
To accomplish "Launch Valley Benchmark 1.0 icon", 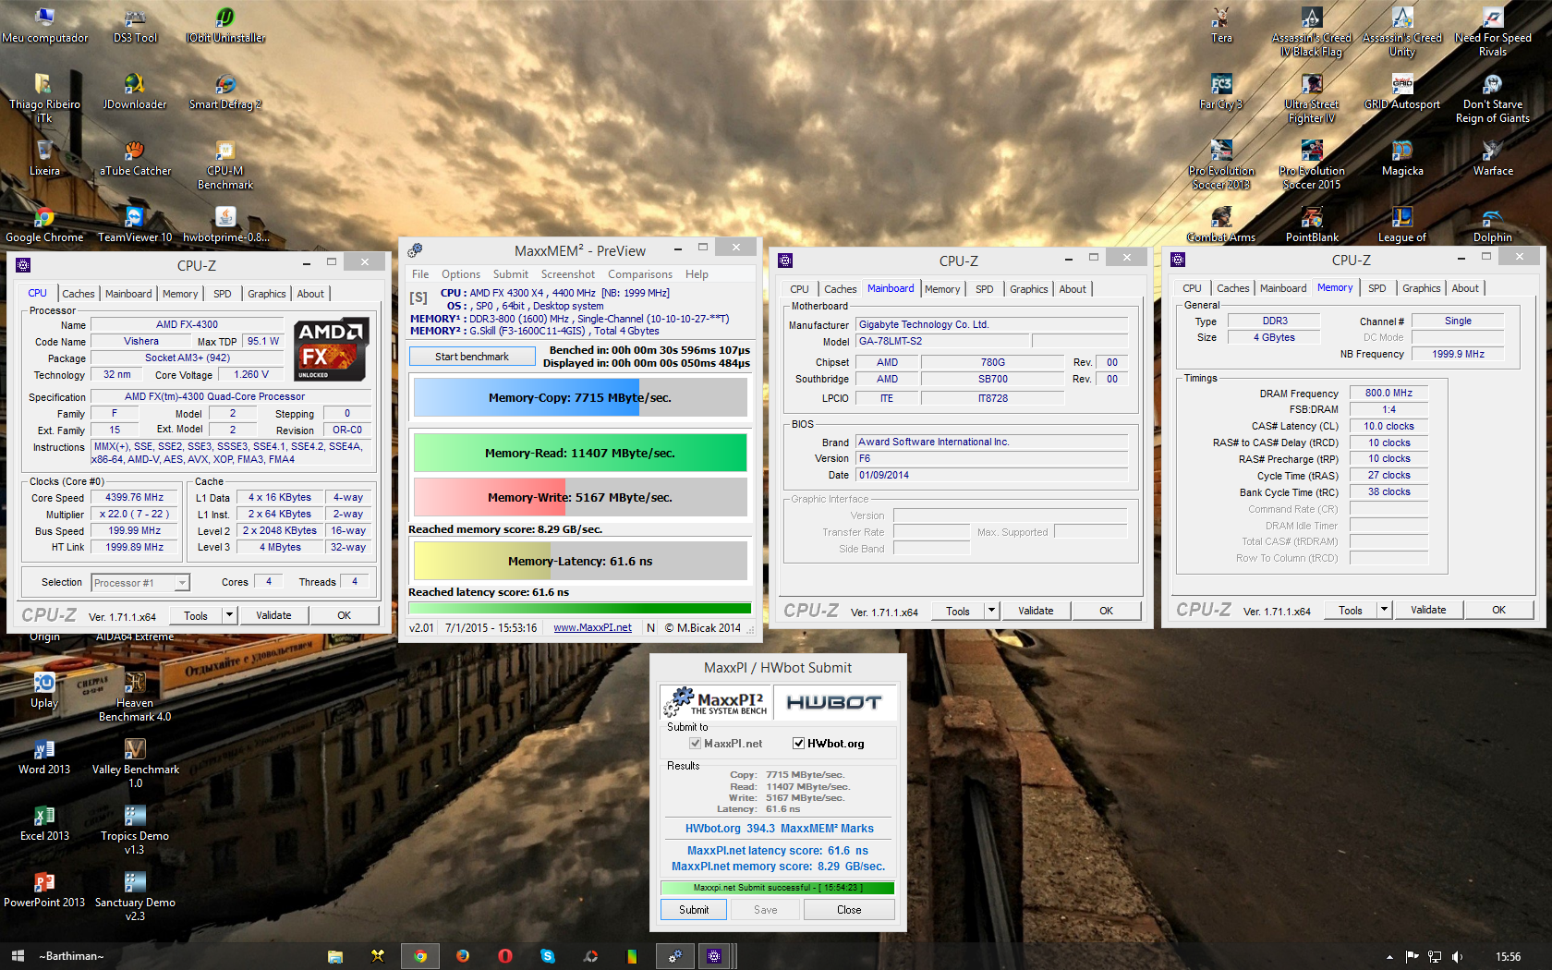I will [135, 763].
